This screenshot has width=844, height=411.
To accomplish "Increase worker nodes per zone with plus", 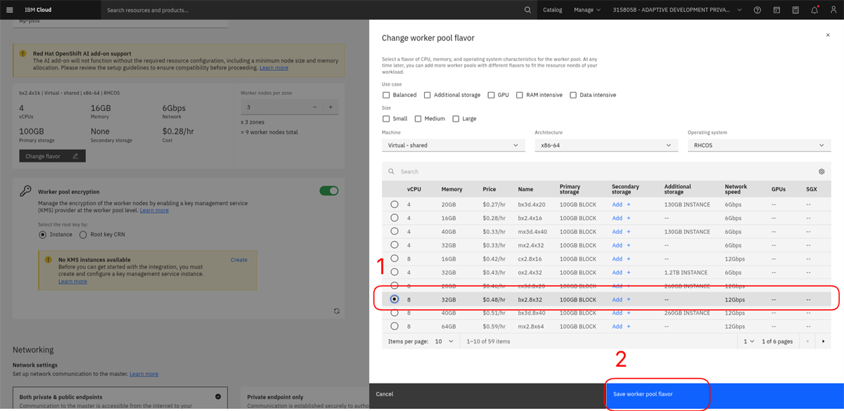I will (331, 107).
